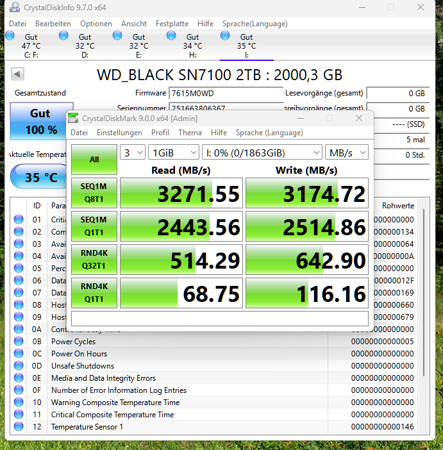This screenshot has height=450, width=443.
Task: Open Einstellungen menu in CrystalDiskMark
Action: pyautogui.click(x=119, y=133)
